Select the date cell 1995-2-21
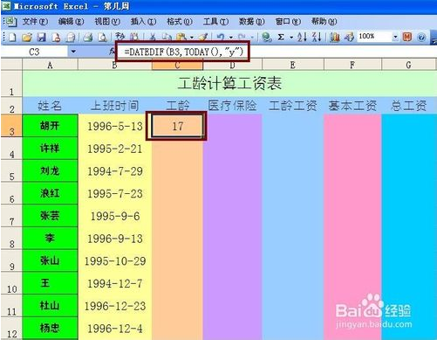Screen dimensions: 437x340 [115, 149]
